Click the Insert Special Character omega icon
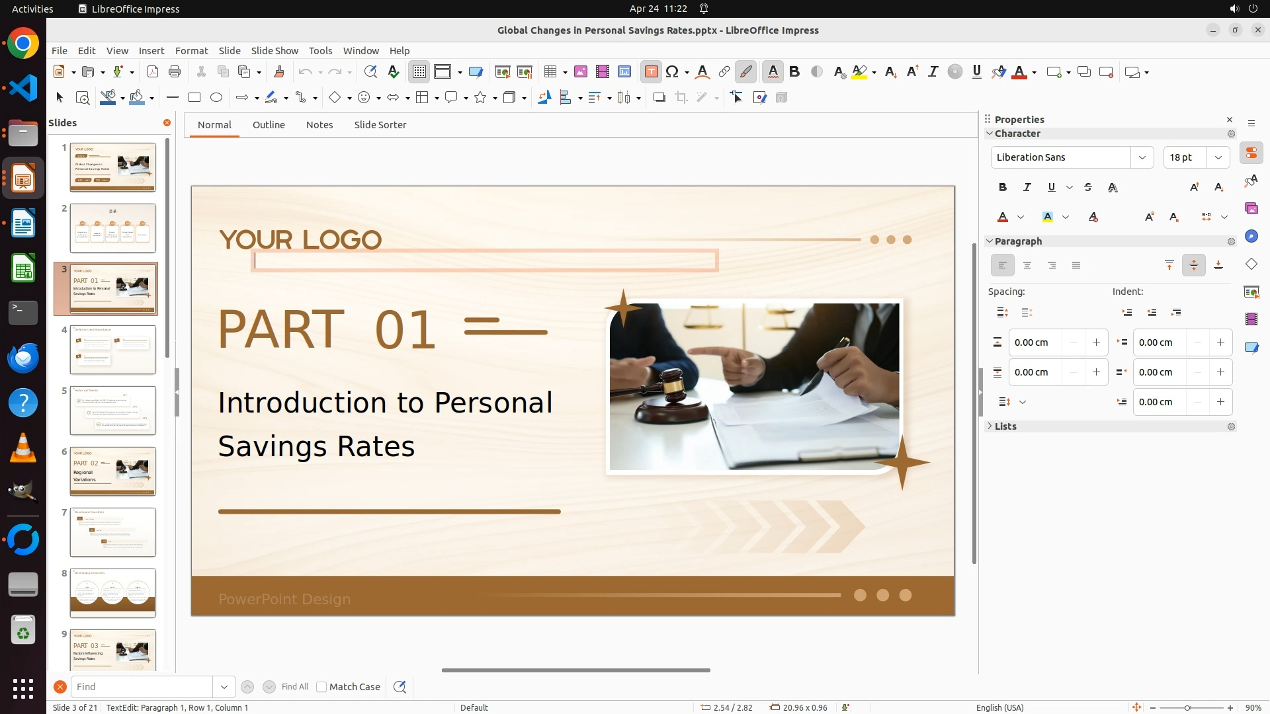The image size is (1270, 714). click(x=673, y=72)
